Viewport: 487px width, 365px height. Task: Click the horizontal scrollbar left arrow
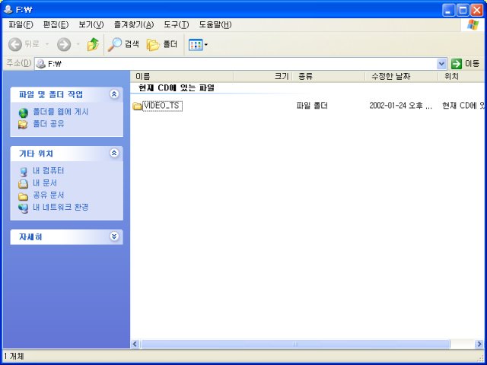tap(135, 344)
